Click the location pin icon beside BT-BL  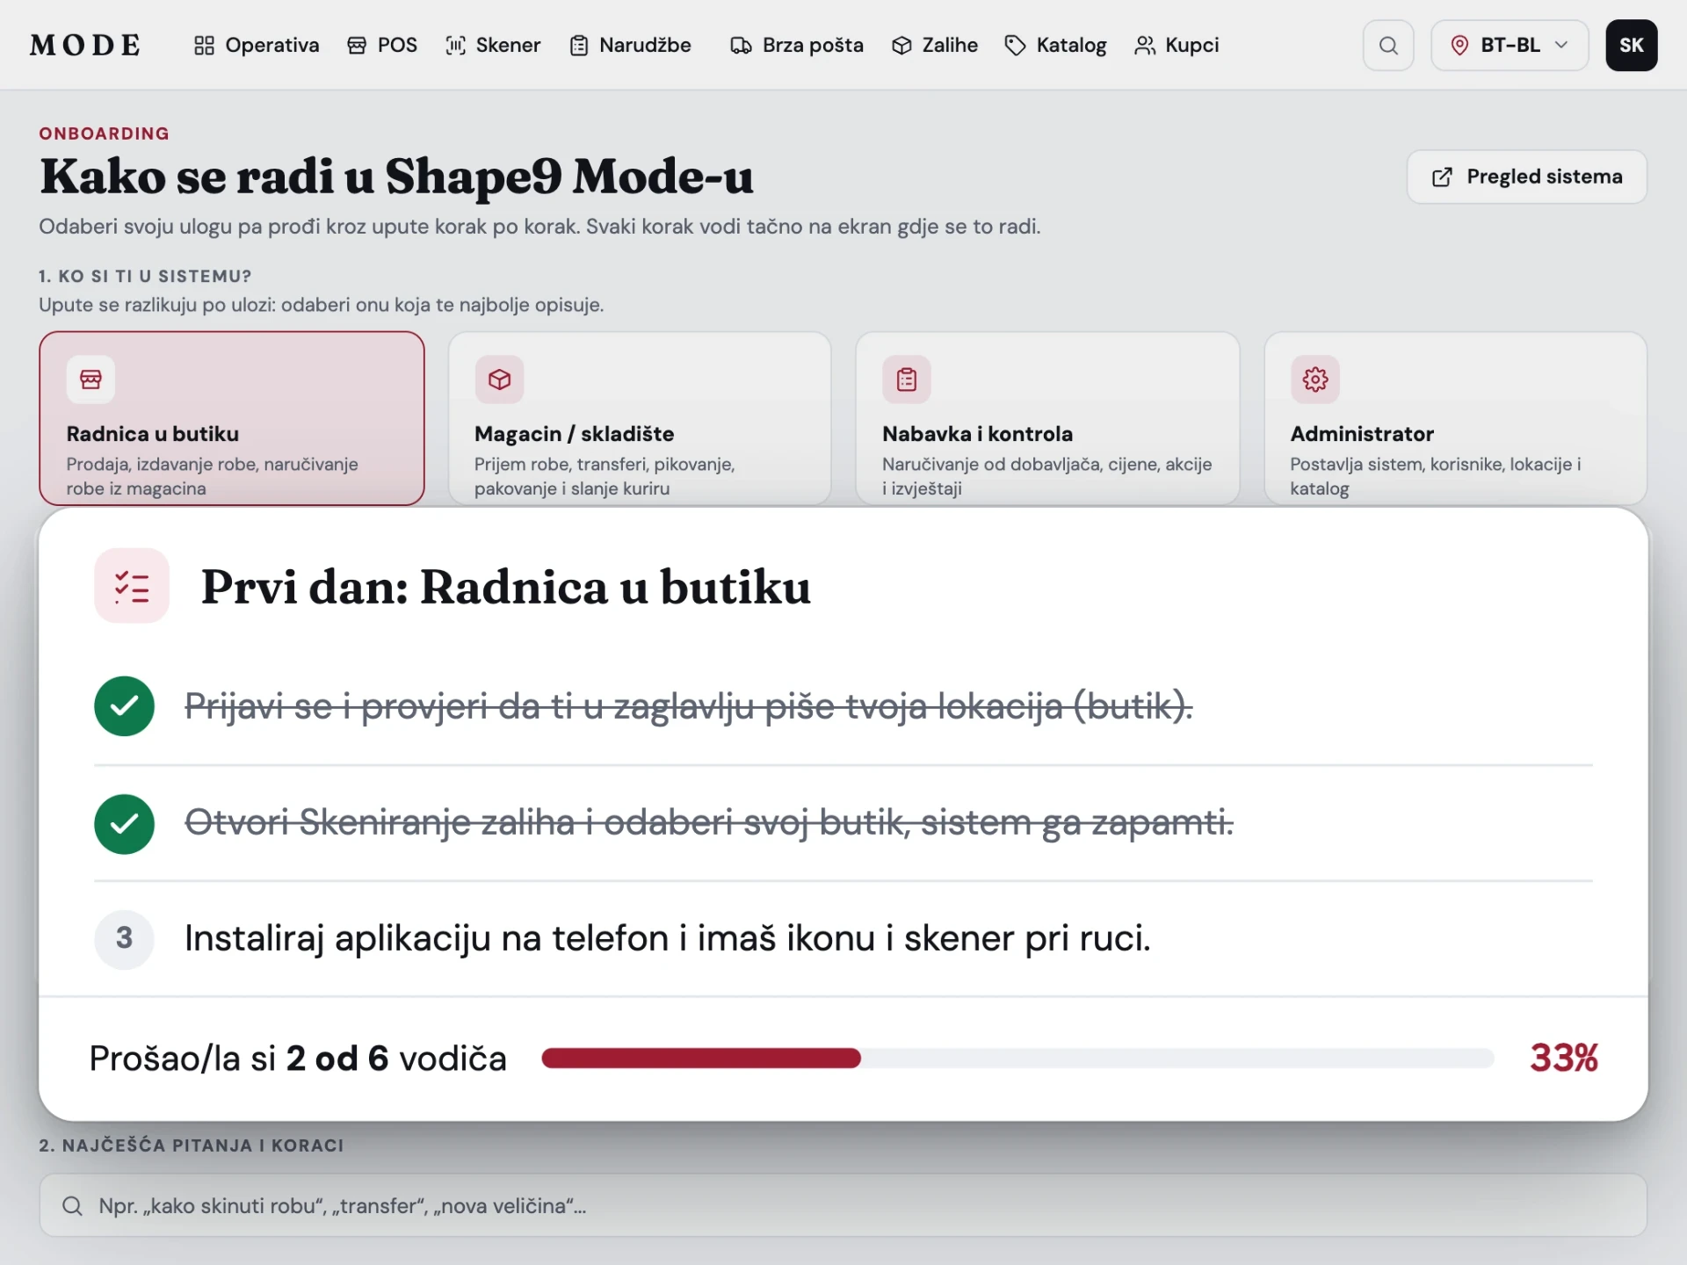click(x=1459, y=45)
